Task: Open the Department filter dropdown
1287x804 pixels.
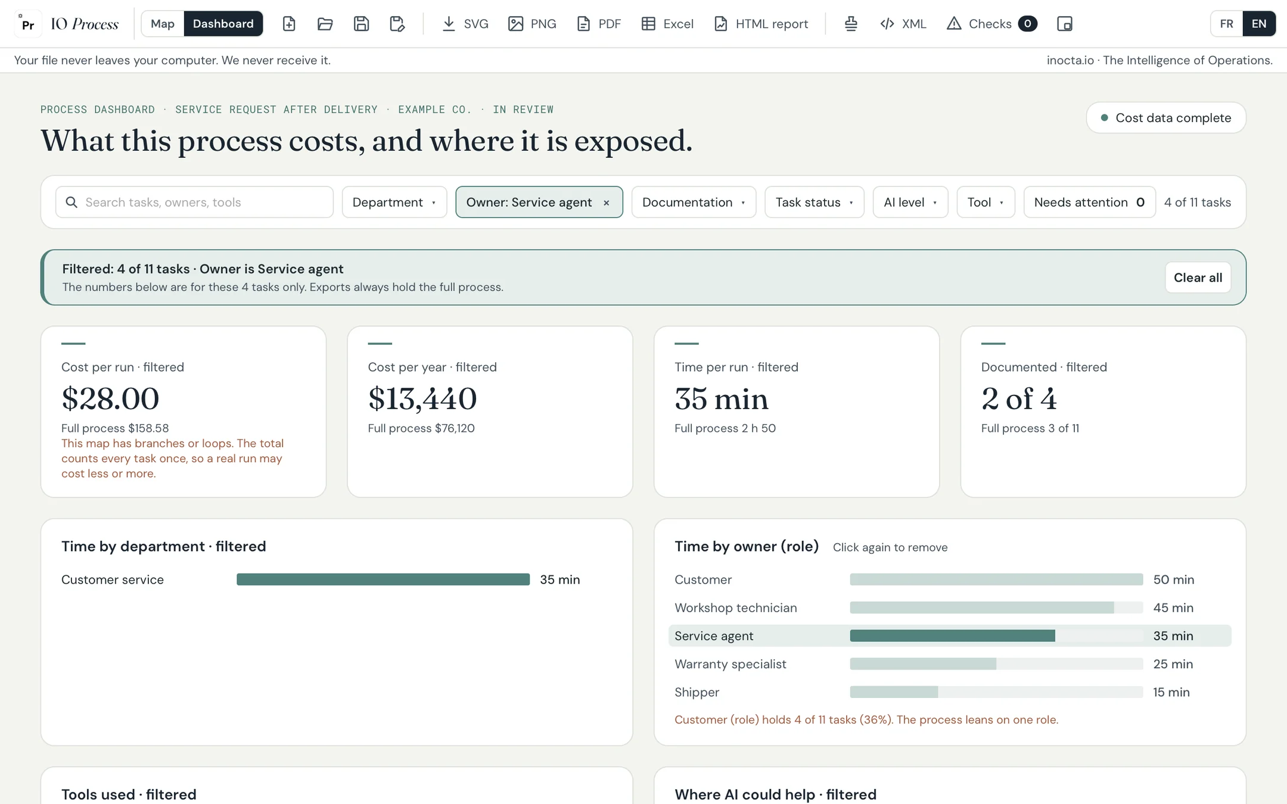Action: pyautogui.click(x=394, y=202)
